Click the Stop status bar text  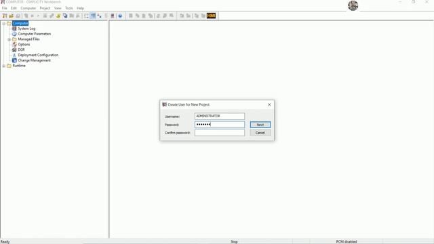[234, 242]
